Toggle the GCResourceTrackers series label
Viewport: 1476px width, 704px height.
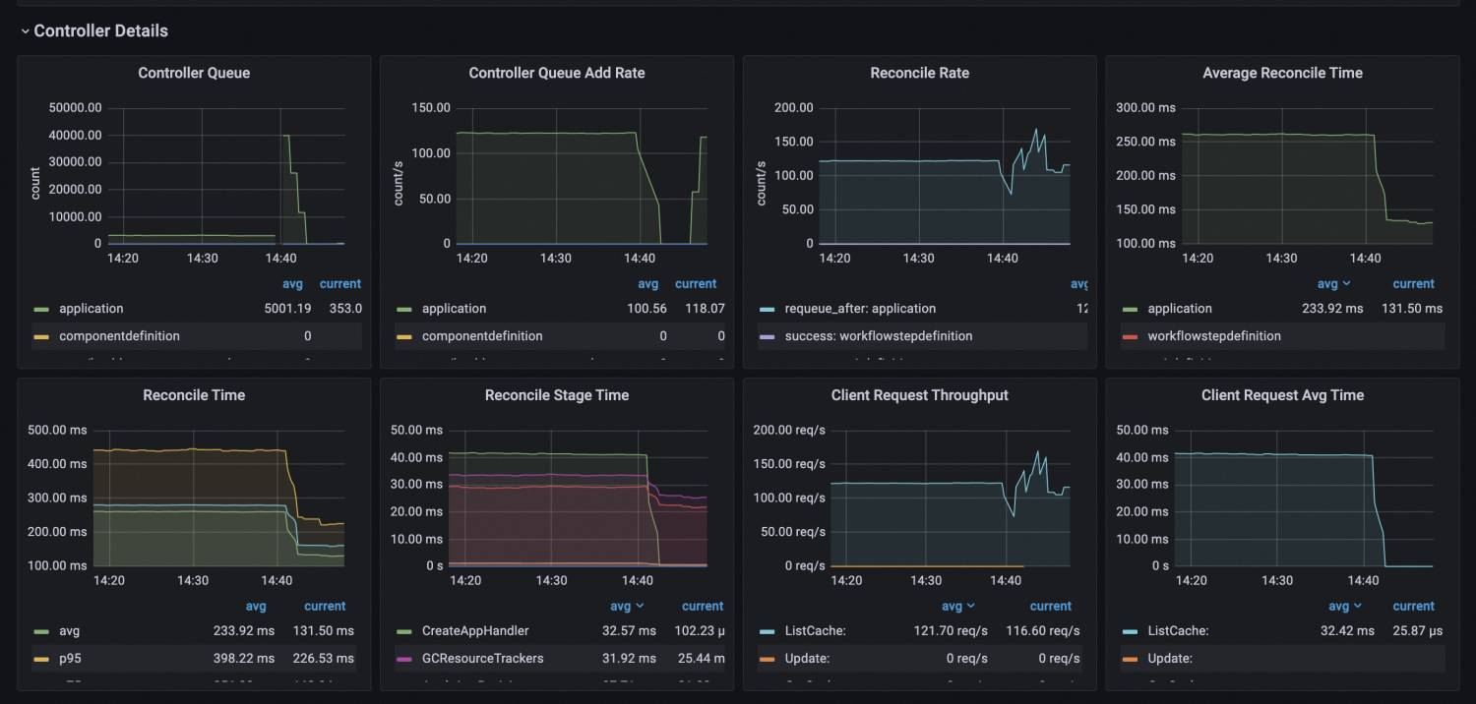tap(482, 659)
